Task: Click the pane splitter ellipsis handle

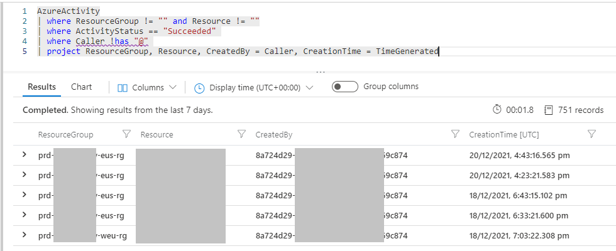Action: coord(321,72)
